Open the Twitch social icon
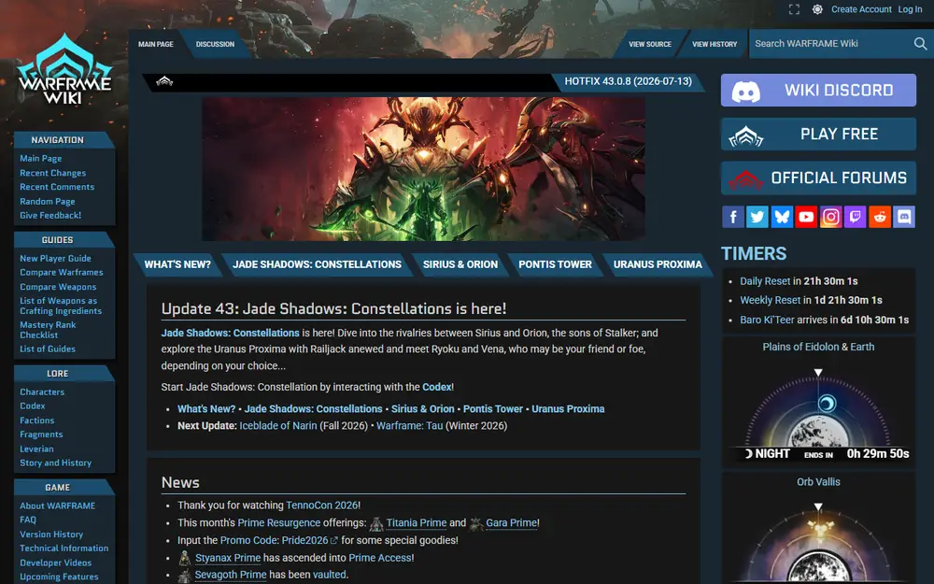Viewport: 934px width, 584px height. pyautogui.click(x=855, y=217)
